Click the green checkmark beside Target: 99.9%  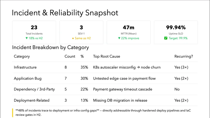click(x=166, y=38)
